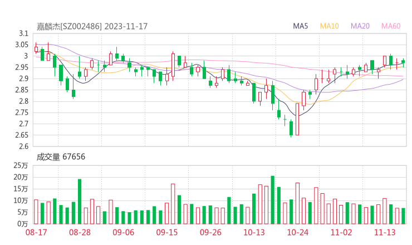The height and width of the screenshot is (245, 412).
Task: Select the tall red candlestick above the 09-15 date
Action: click(173, 65)
